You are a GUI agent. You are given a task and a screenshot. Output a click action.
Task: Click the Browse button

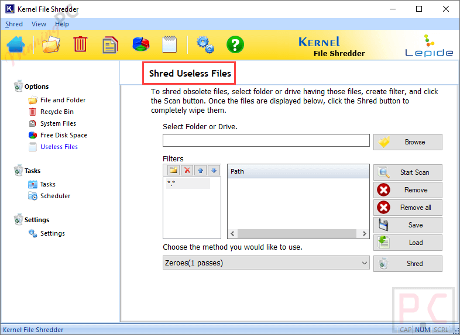408,142
